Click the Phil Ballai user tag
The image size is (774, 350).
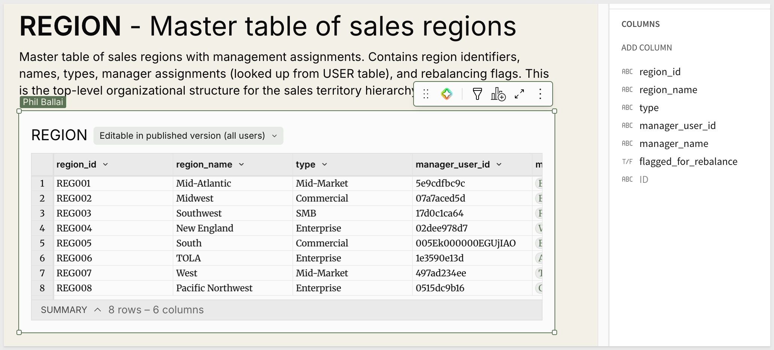pyautogui.click(x=43, y=102)
